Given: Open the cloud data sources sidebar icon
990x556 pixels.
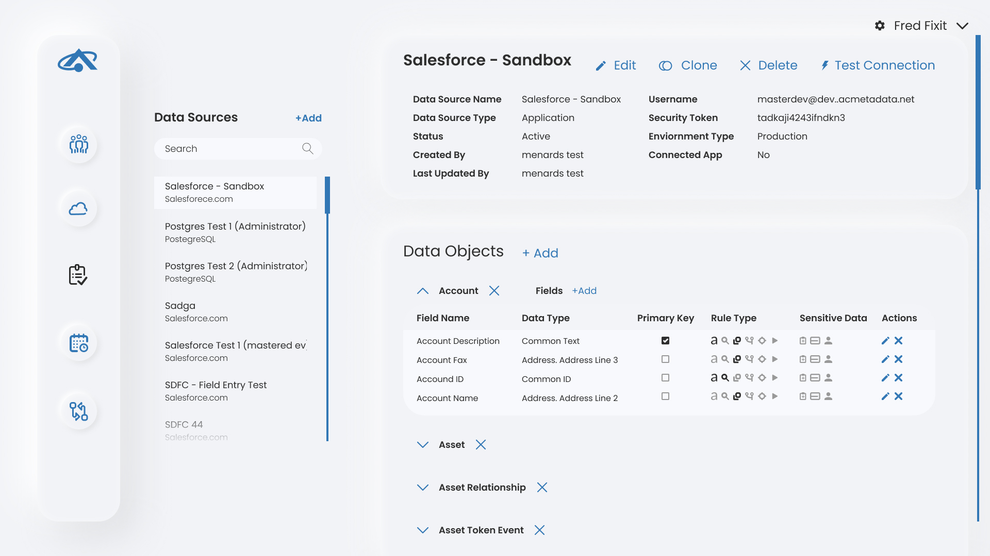Looking at the screenshot, I should point(78,208).
